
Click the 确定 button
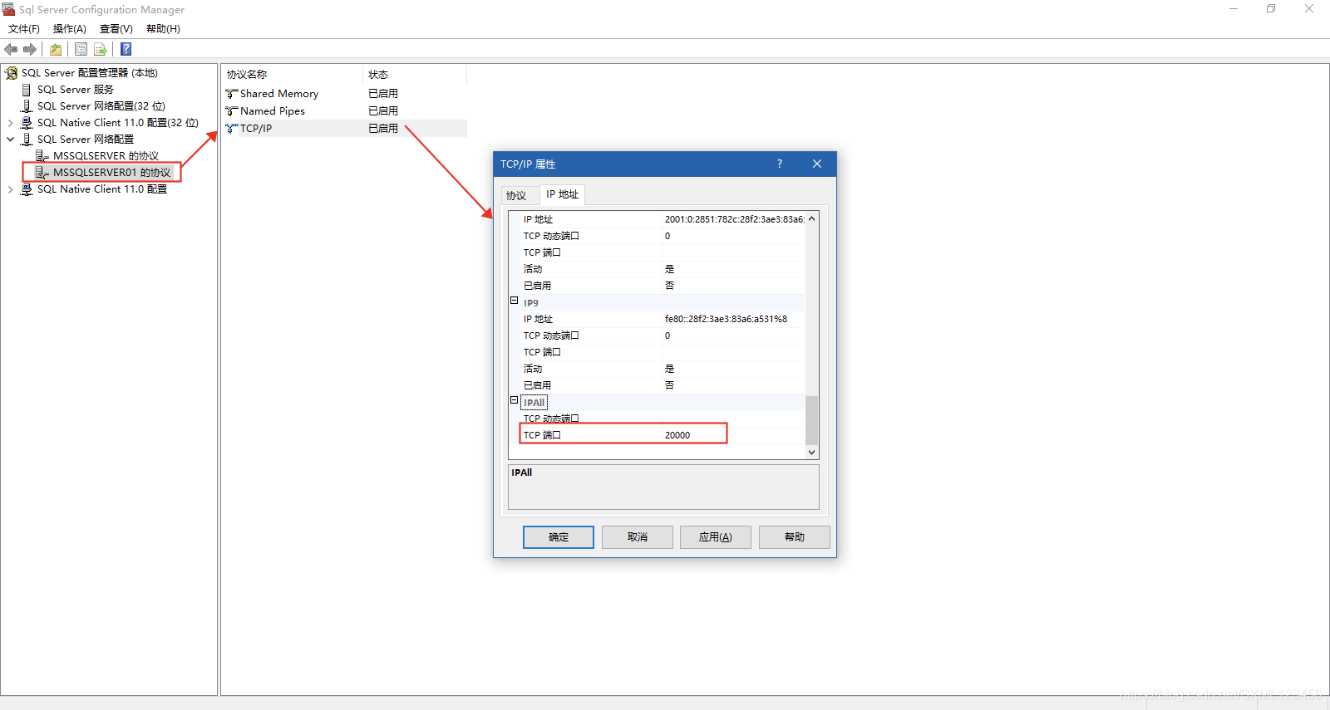[559, 537]
